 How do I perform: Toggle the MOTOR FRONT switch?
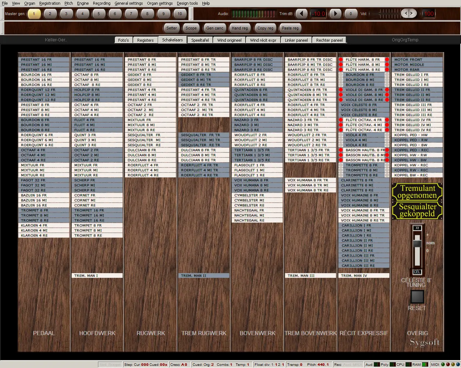(417, 60)
